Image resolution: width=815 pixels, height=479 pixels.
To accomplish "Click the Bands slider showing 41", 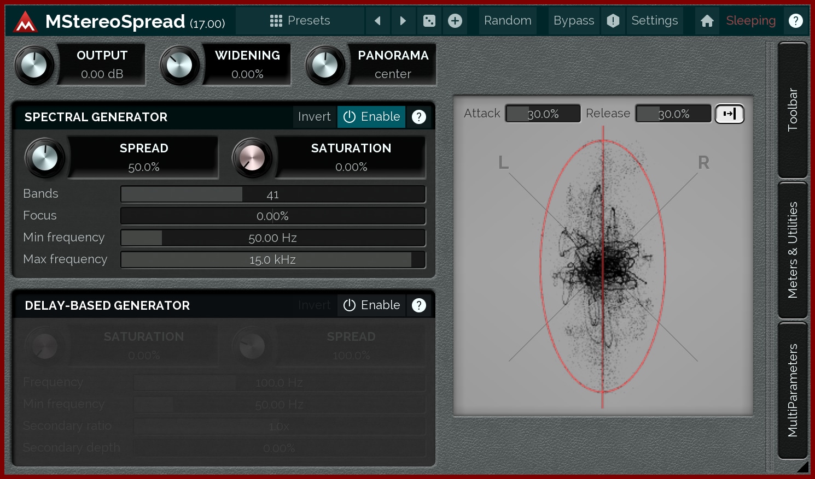I will click(x=273, y=194).
